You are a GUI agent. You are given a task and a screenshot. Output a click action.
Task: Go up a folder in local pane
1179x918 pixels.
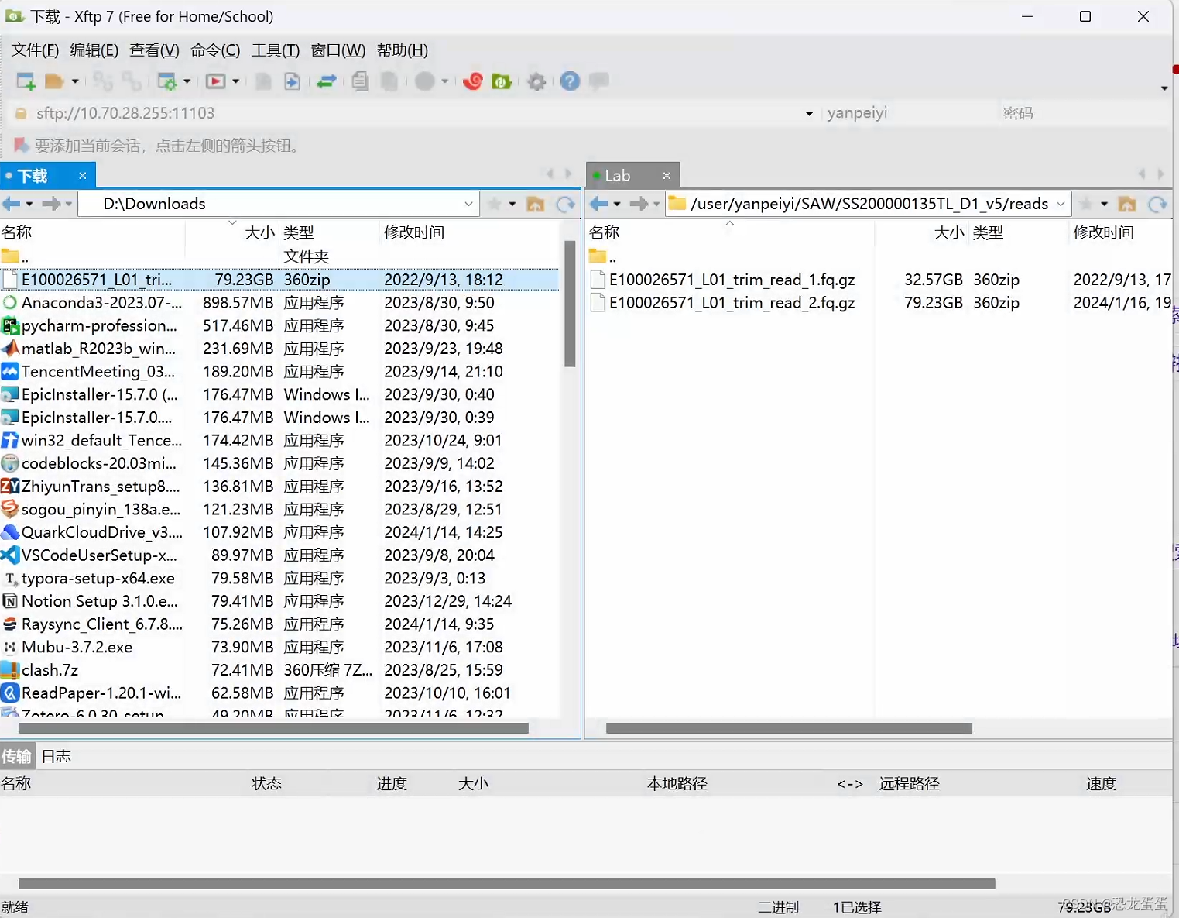point(535,204)
